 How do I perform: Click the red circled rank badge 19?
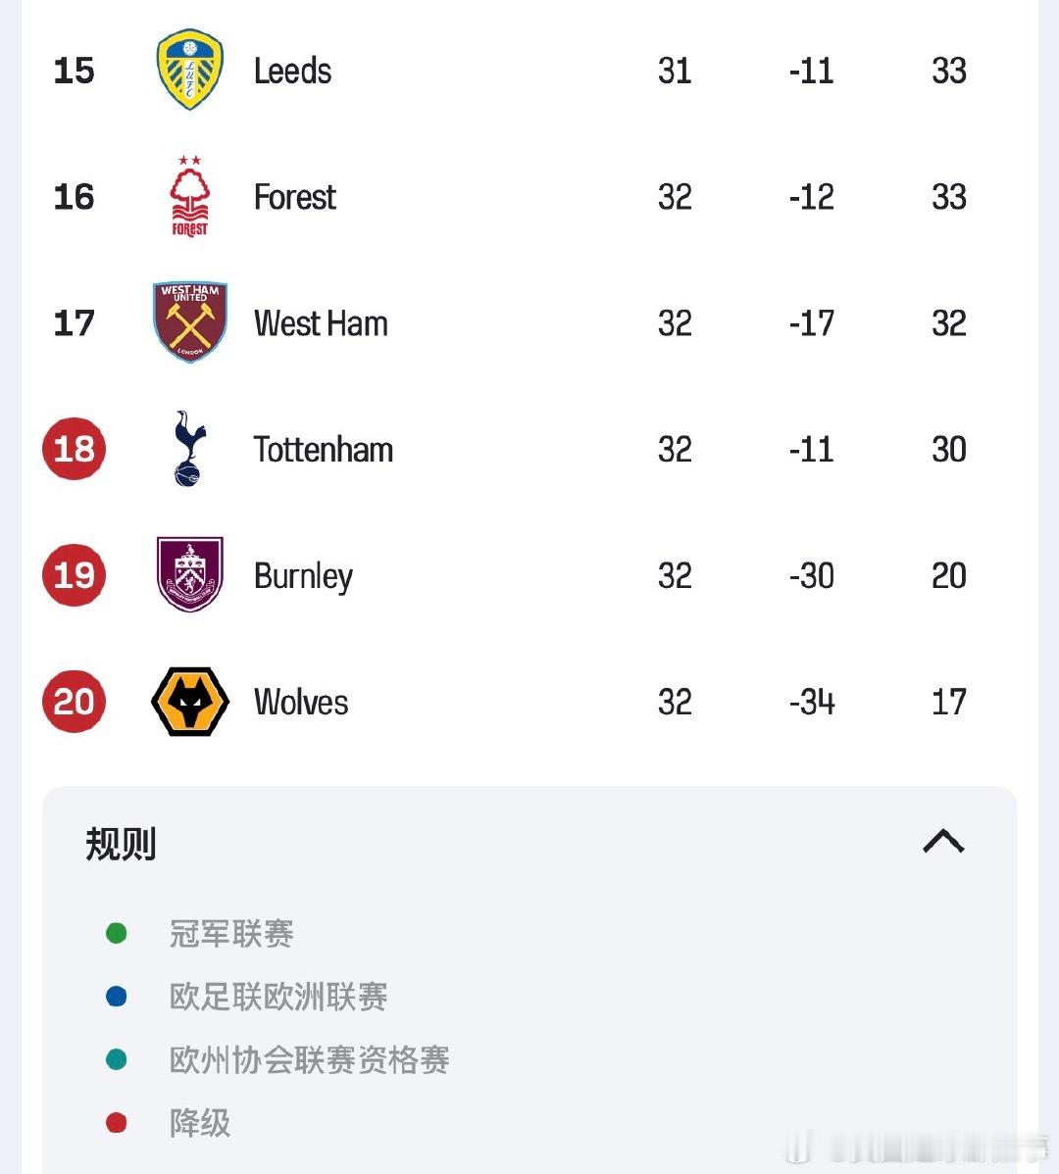click(x=74, y=575)
